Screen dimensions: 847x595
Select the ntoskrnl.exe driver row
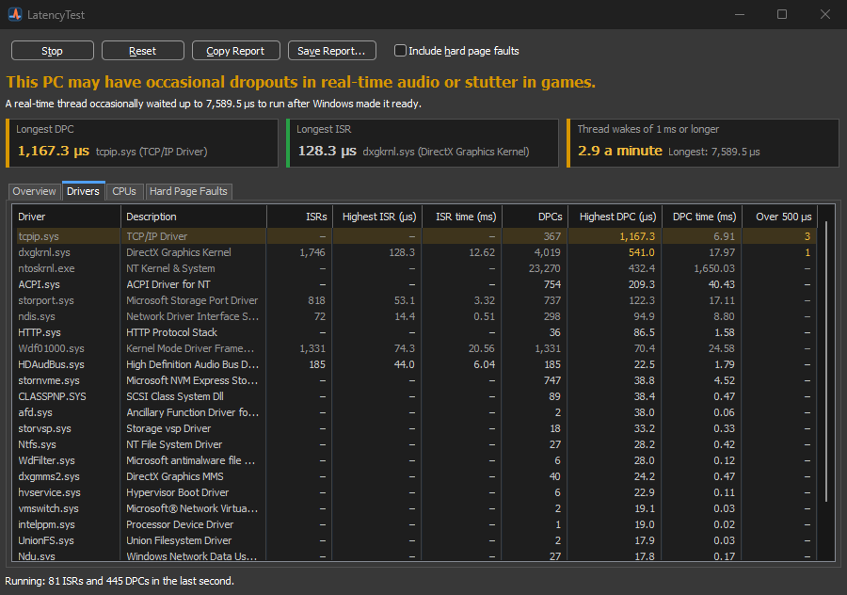(x=414, y=268)
